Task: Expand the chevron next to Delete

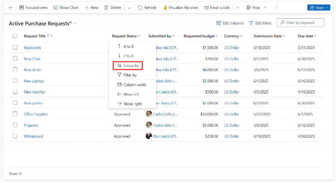Action: tap(129, 8)
